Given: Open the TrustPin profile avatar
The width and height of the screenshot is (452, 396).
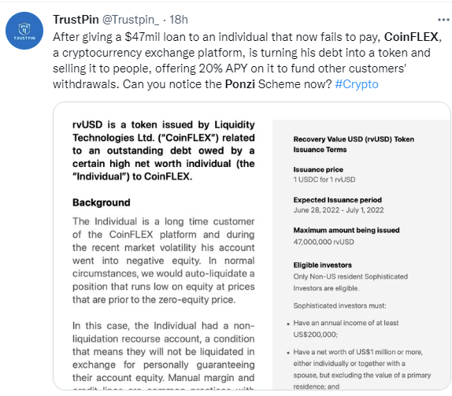Looking at the screenshot, I should click(x=24, y=31).
